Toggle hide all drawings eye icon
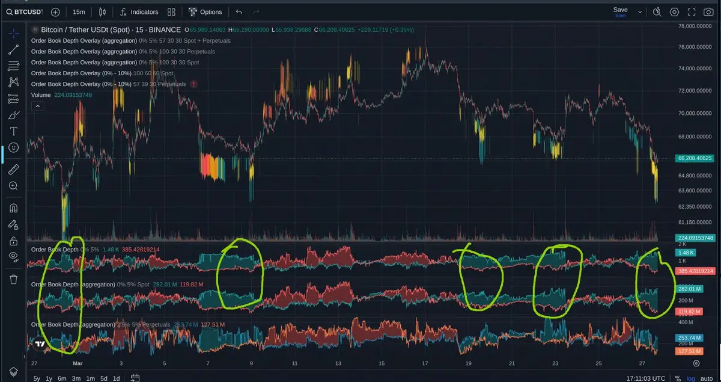Screen dimensions: 721x382 pyautogui.click(x=13, y=257)
